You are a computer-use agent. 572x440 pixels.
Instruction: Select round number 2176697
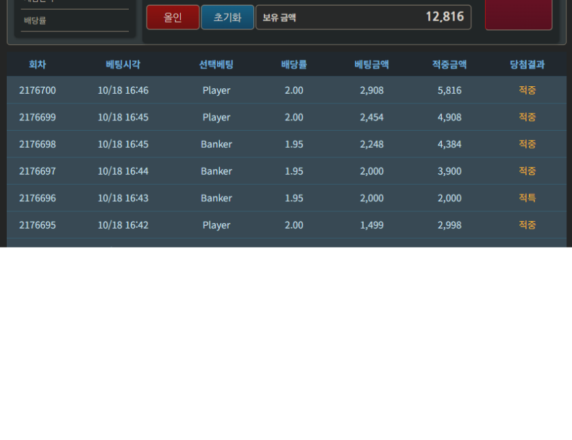pyautogui.click(x=38, y=171)
